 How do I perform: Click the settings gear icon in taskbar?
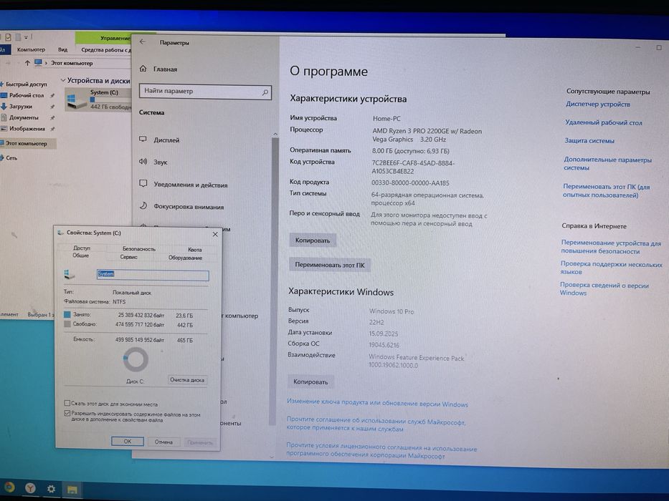51,489
